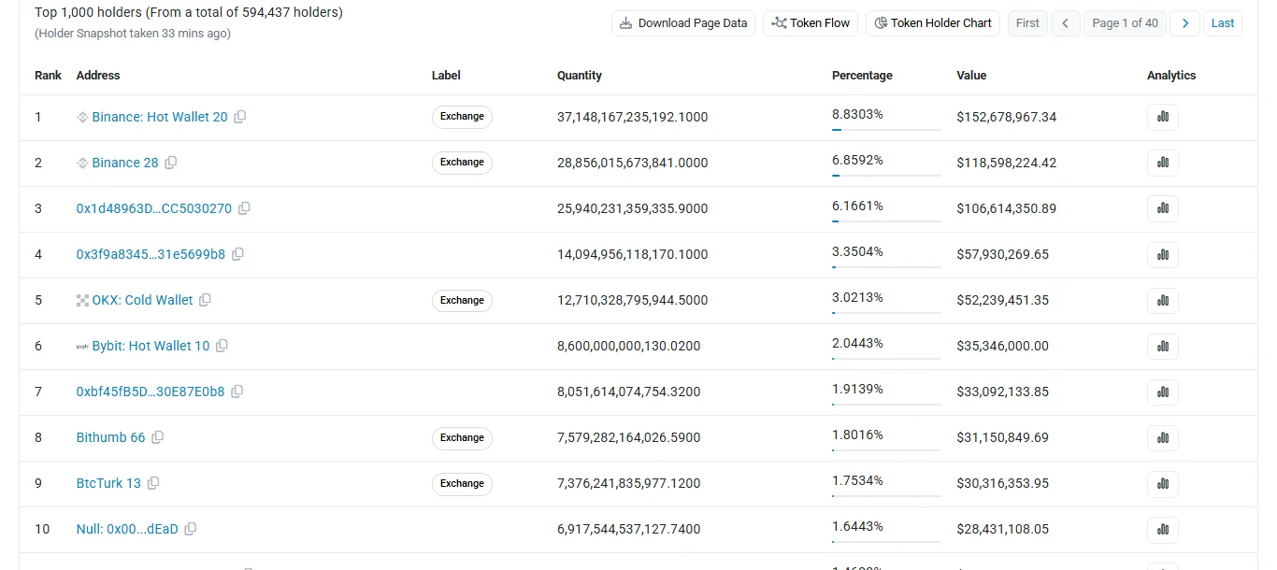The height and width of the screenshot is (570, 1277).
Task: Select value $152,678,967.34
Action: point(1007,117)
